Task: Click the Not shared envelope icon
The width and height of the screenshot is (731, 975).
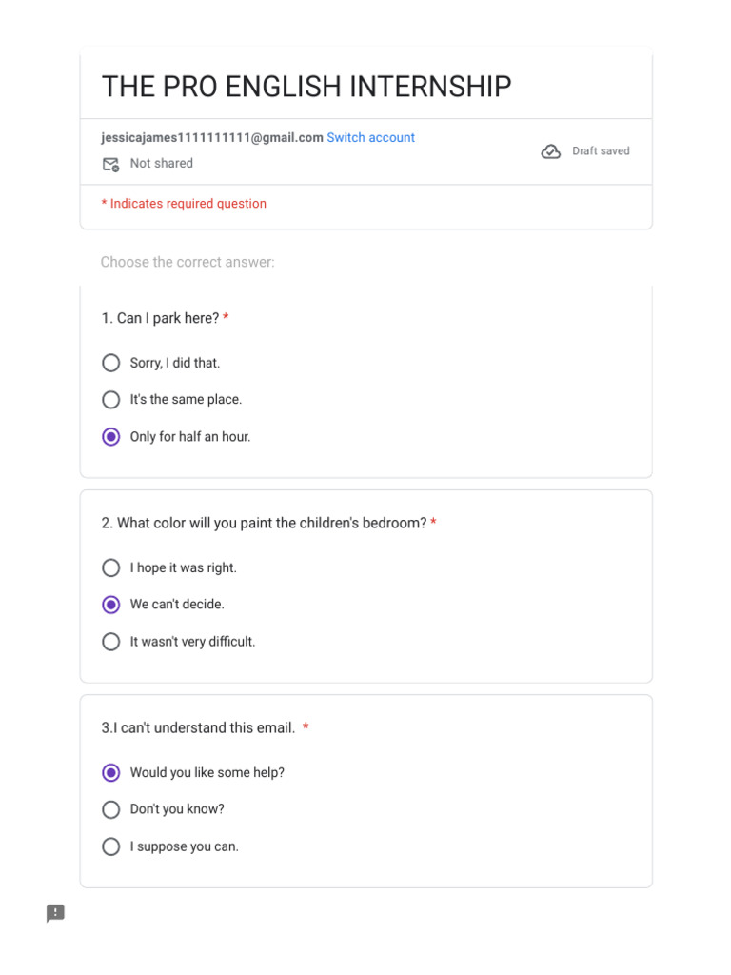Action: point(110,164)
